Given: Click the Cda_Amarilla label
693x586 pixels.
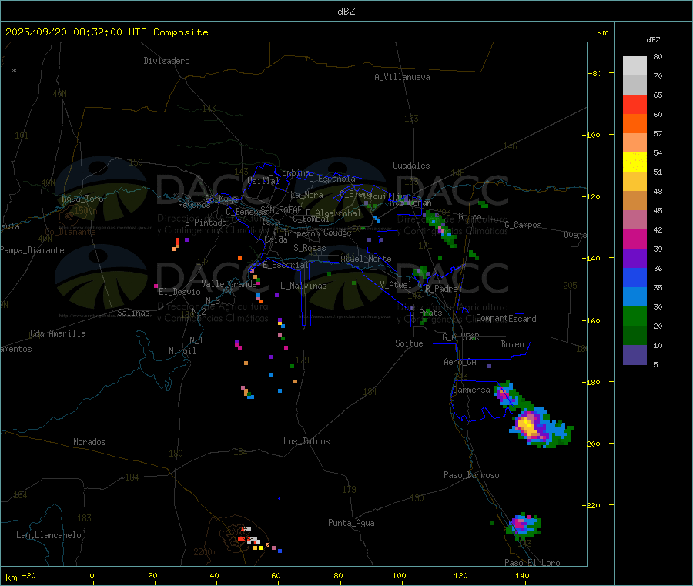Looking at the screenshot, I should (x=58, y=333).
